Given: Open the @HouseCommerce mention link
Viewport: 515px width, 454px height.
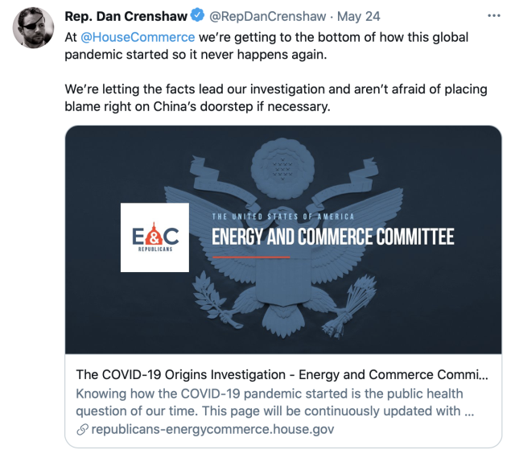Looking at the screenshot, I should [138, 37].
